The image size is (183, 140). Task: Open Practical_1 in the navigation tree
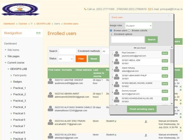tap(19, 88)
